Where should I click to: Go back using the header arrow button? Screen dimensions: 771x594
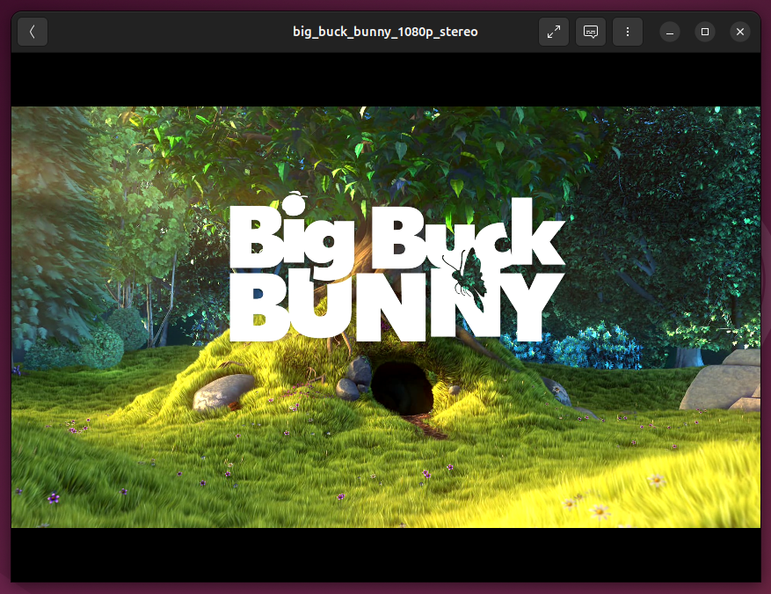[33, 32]
